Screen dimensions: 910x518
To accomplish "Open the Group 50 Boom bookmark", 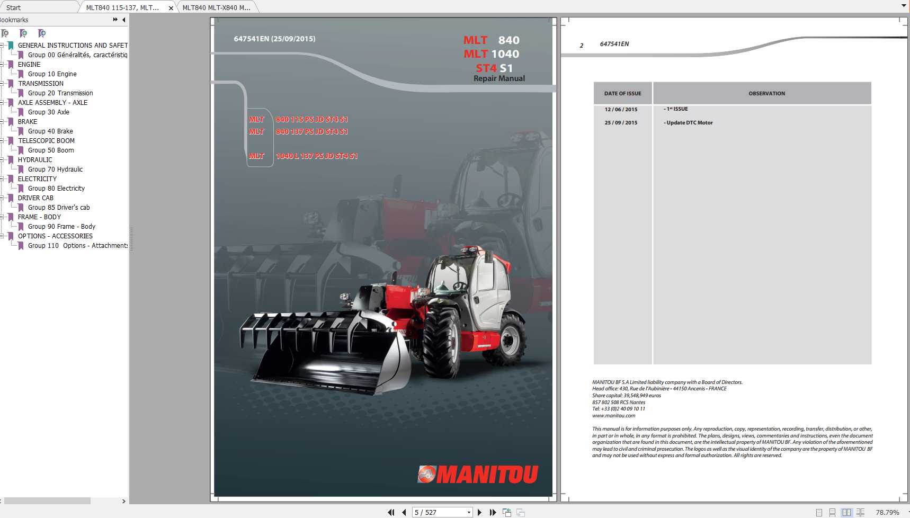I will [x=51, y=150].
